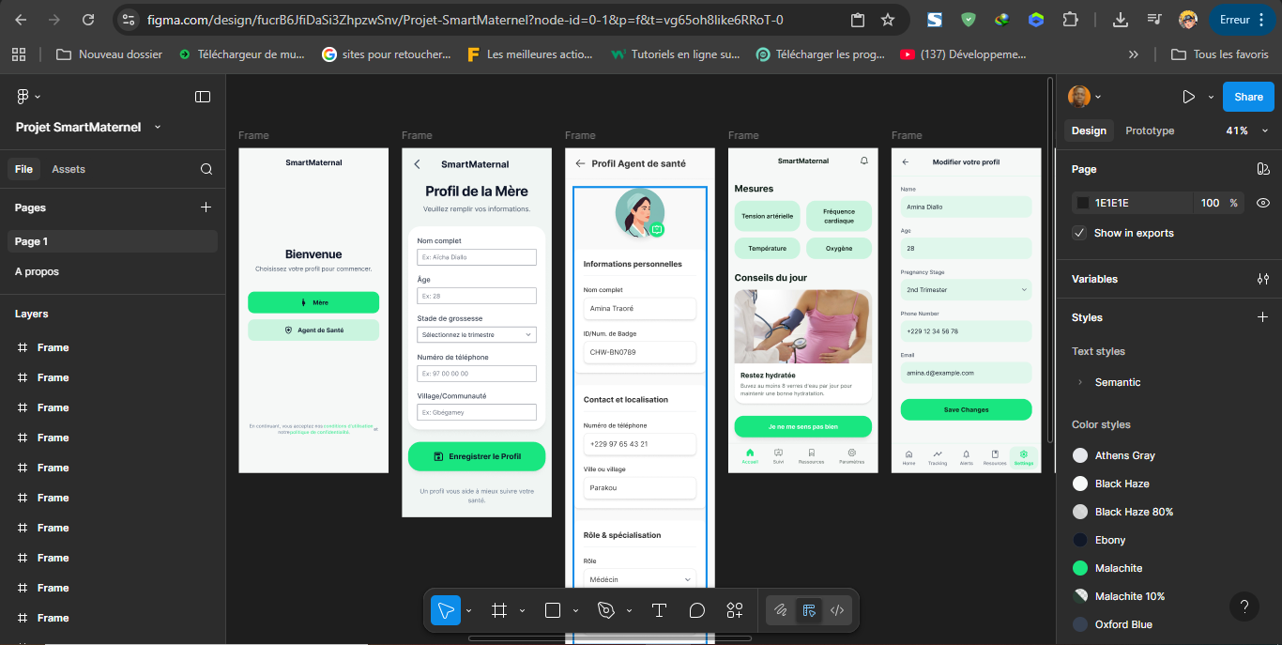Open the Actions and components tool
1282x645 pixels.
tap(735, 610)
